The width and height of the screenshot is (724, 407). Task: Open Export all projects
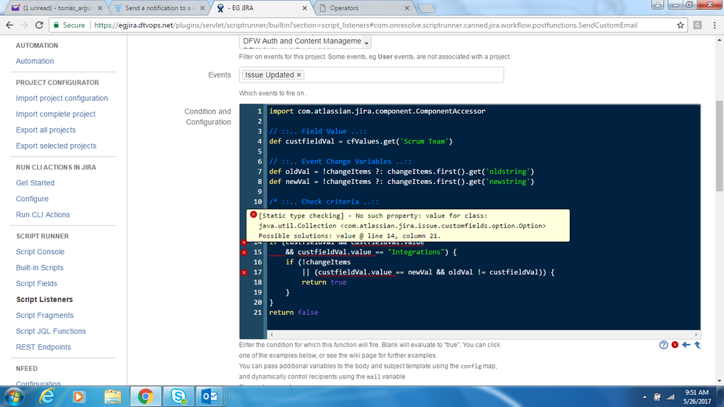coord(46,130)
